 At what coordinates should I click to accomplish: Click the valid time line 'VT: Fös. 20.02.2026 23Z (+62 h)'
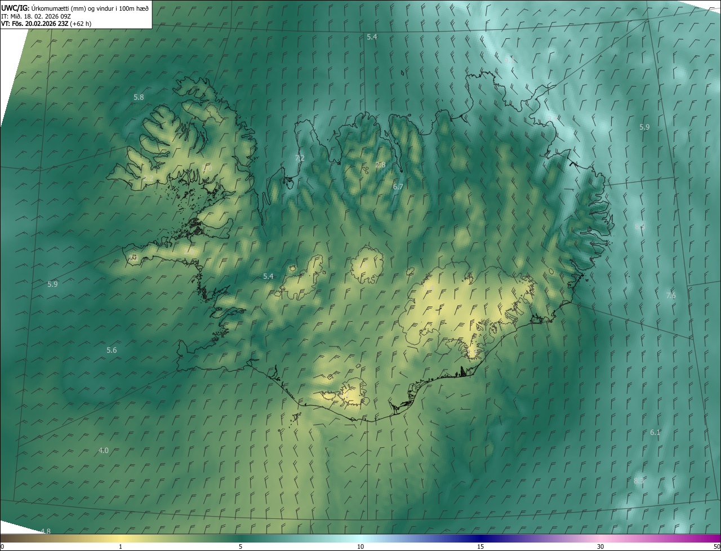pyautogui.click(x=46, y=24)
